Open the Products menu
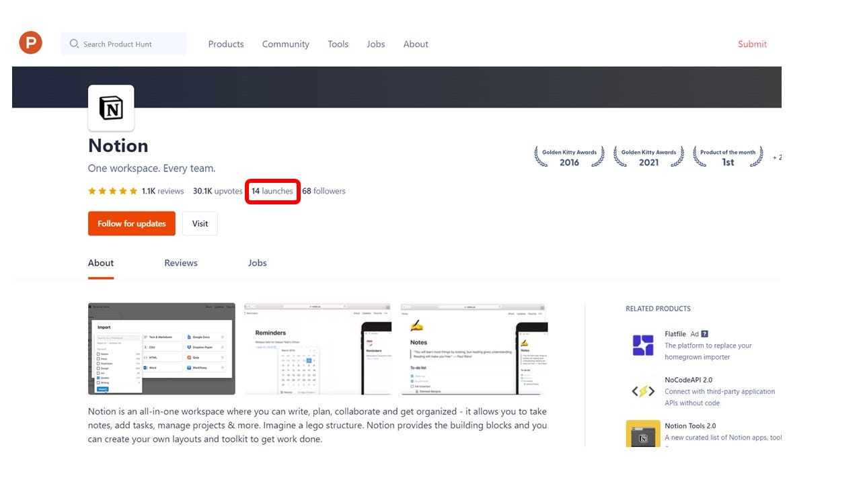Viewport: 861px width, 484px height. point(226,44)
